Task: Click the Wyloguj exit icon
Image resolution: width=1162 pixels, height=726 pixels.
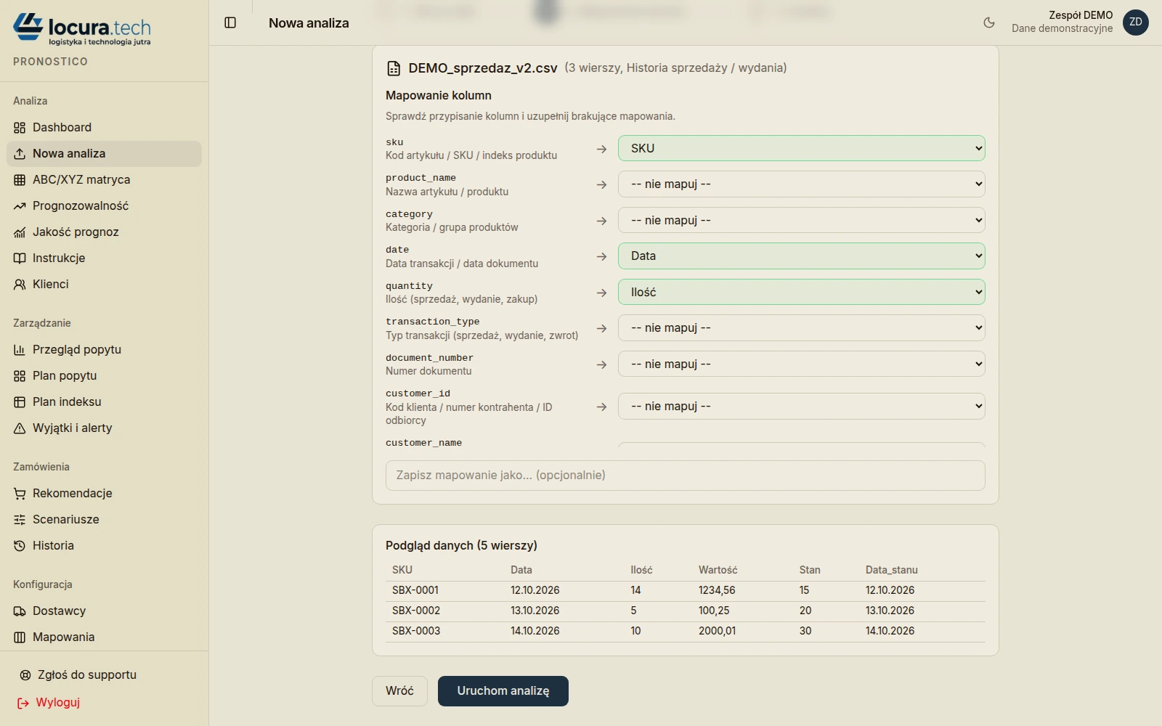Action: (x=23, y=703)
